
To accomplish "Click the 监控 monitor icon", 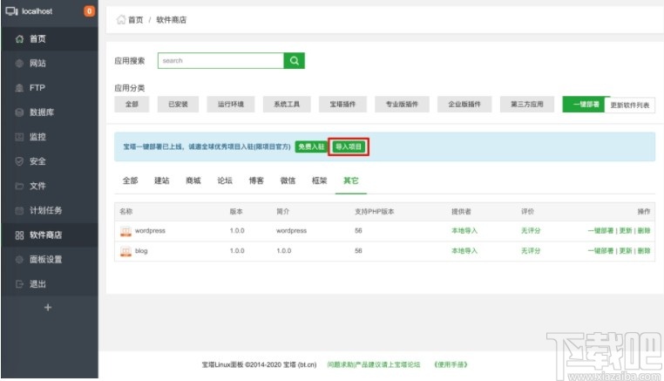I will (19, 137).
